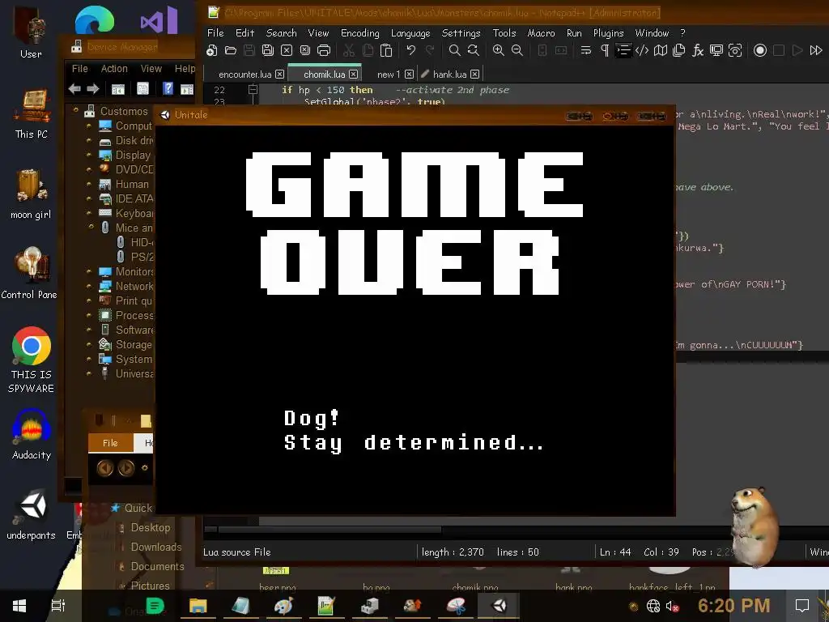Viewport: 829px width, 622px height.
Task: Close the hank.lua tab with its X
Action: (474, 75)
